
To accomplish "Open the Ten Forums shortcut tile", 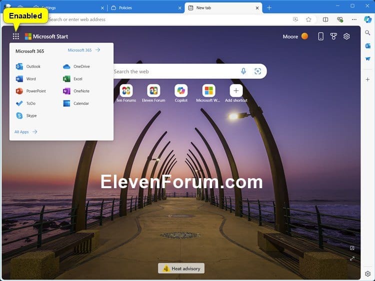I will pos(126,93).
